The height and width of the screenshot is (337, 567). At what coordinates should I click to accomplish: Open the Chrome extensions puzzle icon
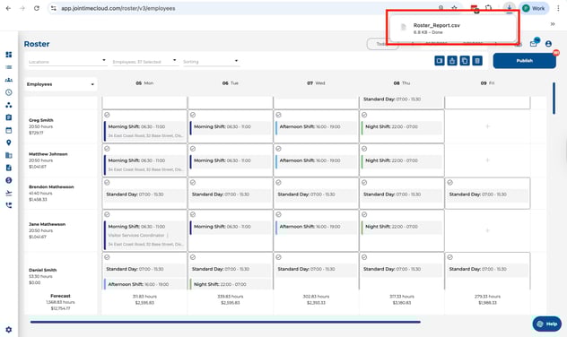(x=489, y=8)
